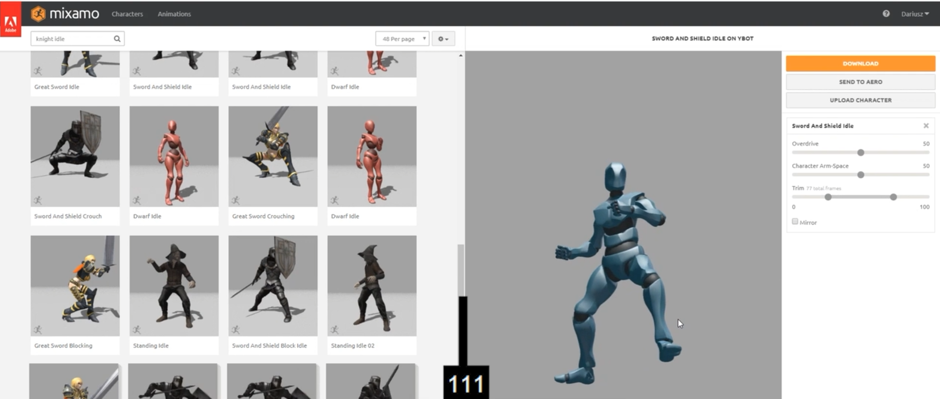Enable the Mirror checkbox

(795, 222)
